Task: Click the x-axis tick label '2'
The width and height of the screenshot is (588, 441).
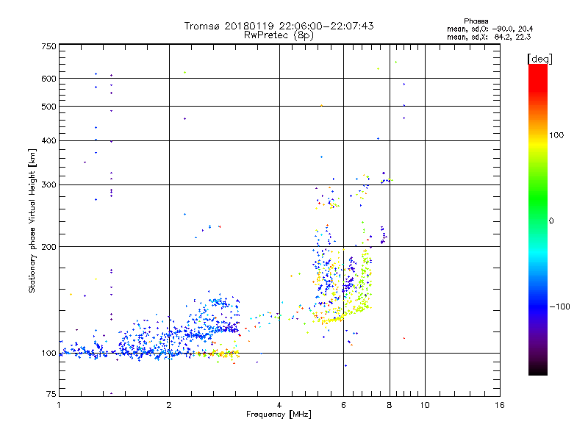Action: tap(169, 405)
